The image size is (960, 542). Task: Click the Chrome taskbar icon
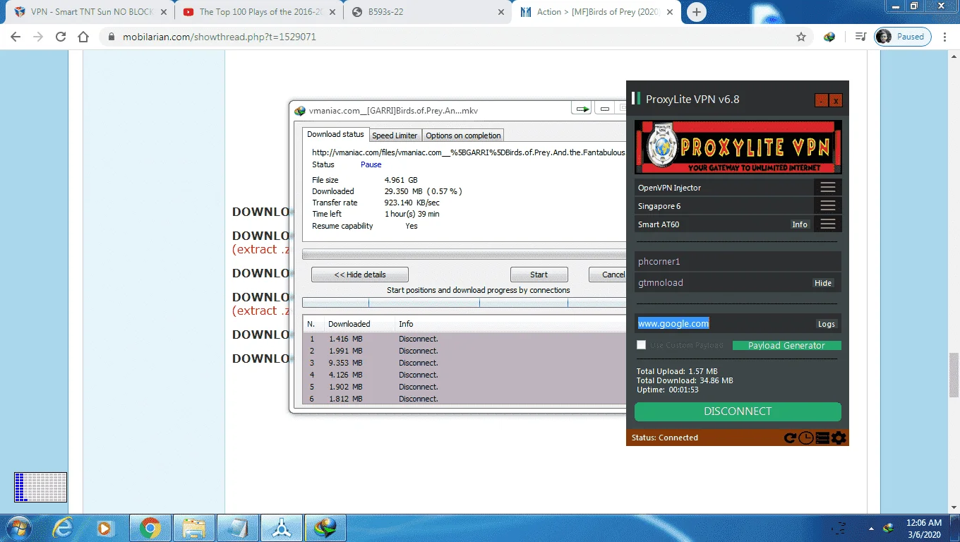point(150,528)
